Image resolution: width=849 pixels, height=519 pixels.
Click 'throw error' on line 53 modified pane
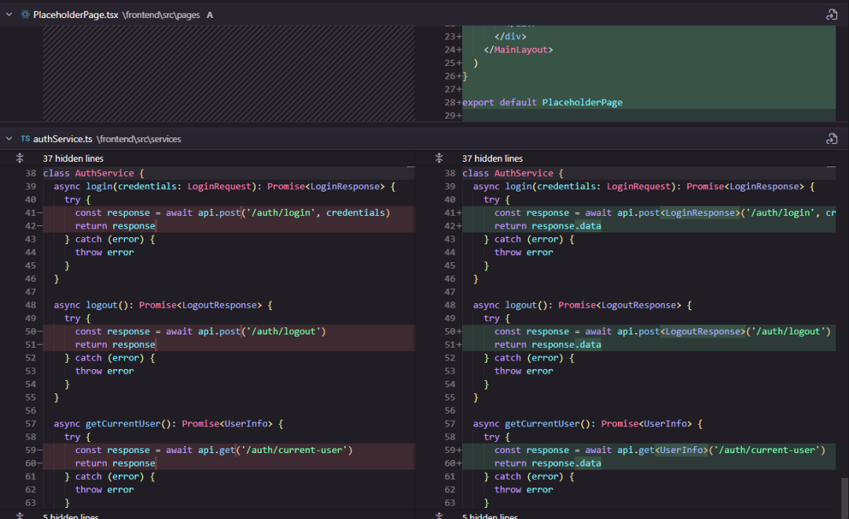tap(524, 371)
